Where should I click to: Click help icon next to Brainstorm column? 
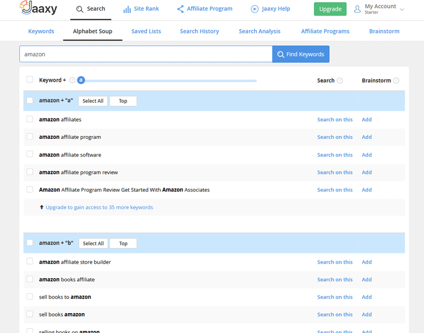[x=397, y=81]
